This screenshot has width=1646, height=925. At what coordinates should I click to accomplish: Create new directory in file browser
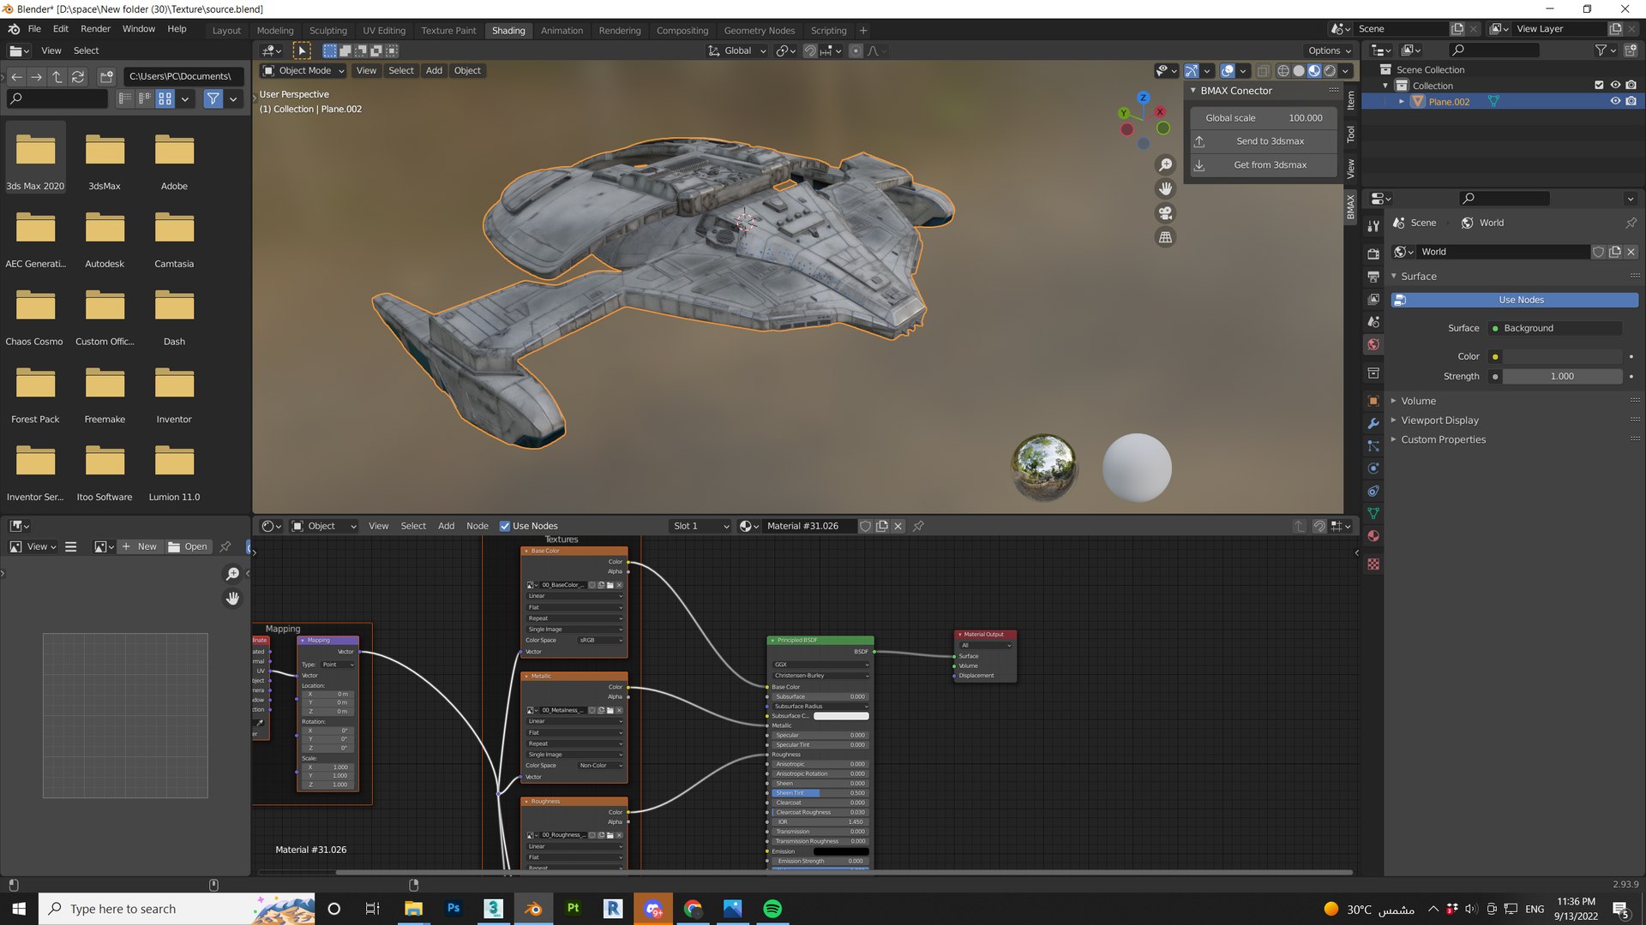tap(106, 77)
